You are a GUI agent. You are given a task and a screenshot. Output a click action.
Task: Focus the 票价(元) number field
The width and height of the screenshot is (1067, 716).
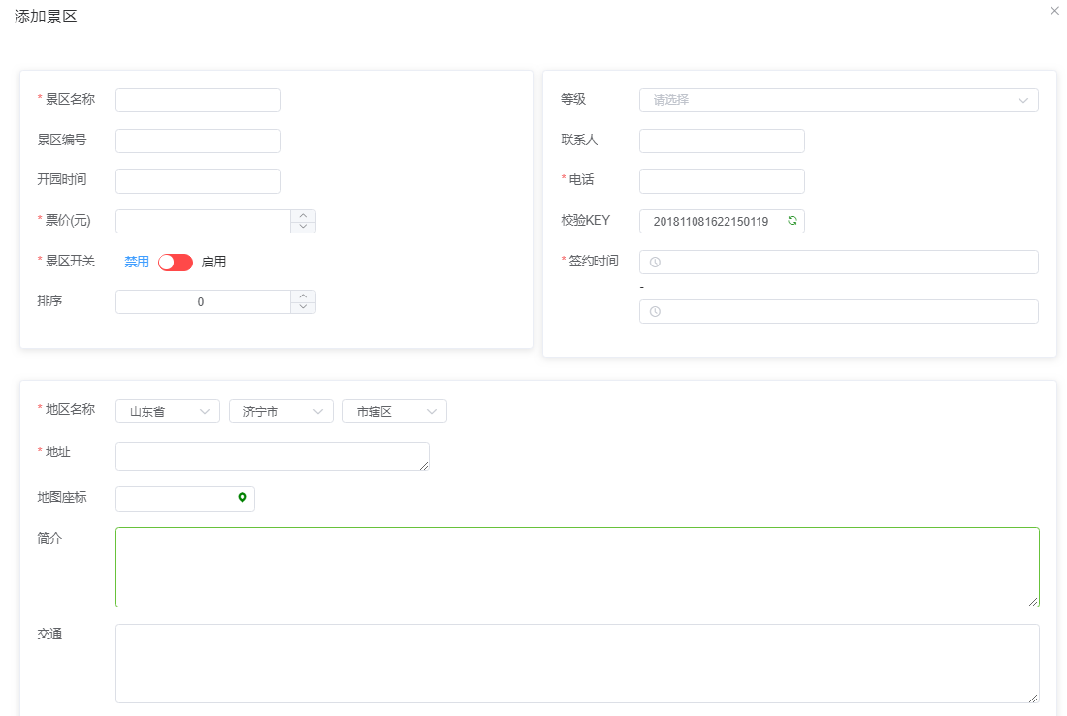(x=204, y=221)
